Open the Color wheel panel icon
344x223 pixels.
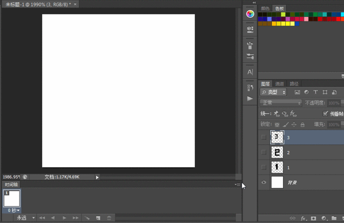click(250, 14)
